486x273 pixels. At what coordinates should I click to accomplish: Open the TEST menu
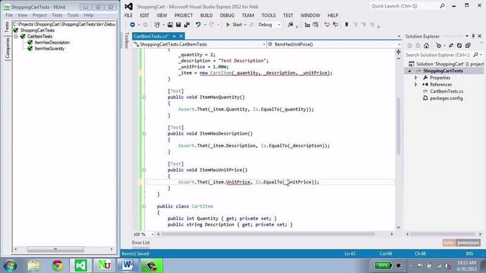[288, 15]
